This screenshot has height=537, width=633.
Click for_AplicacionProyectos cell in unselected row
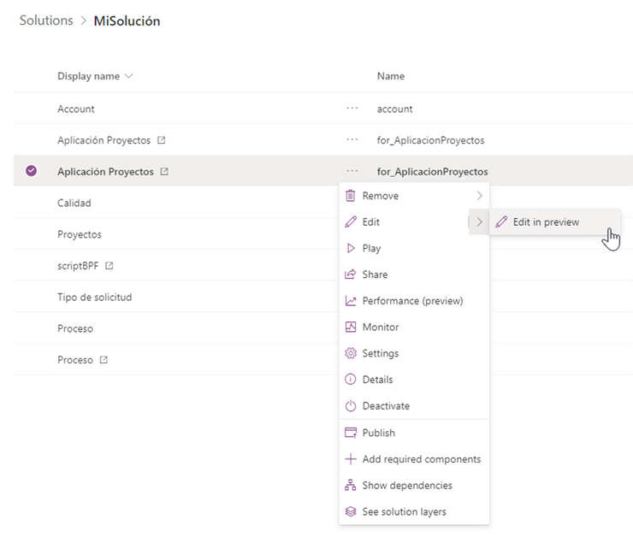431,140
